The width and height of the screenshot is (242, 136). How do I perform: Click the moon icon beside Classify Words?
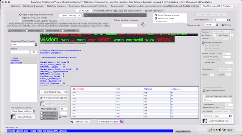[x=13, y=117]
